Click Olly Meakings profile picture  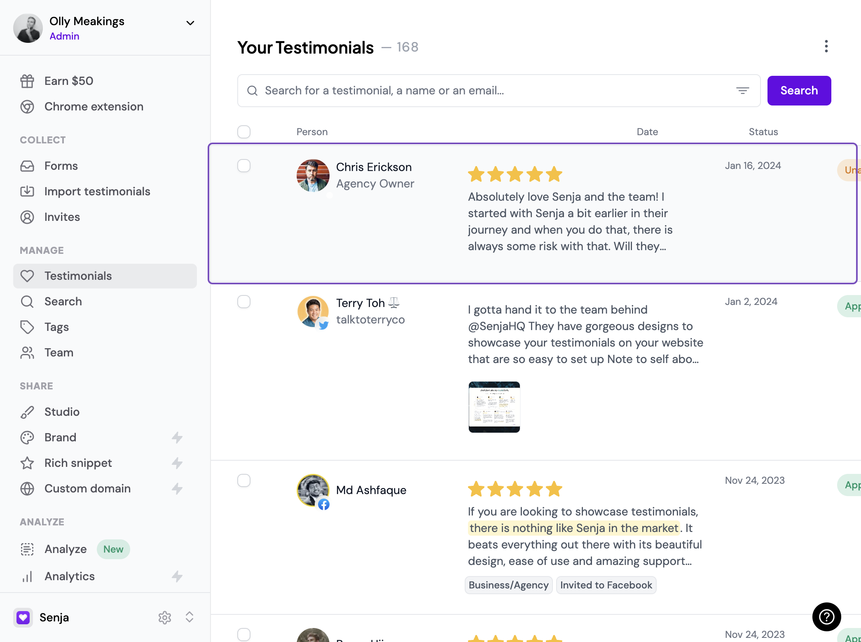28,28
